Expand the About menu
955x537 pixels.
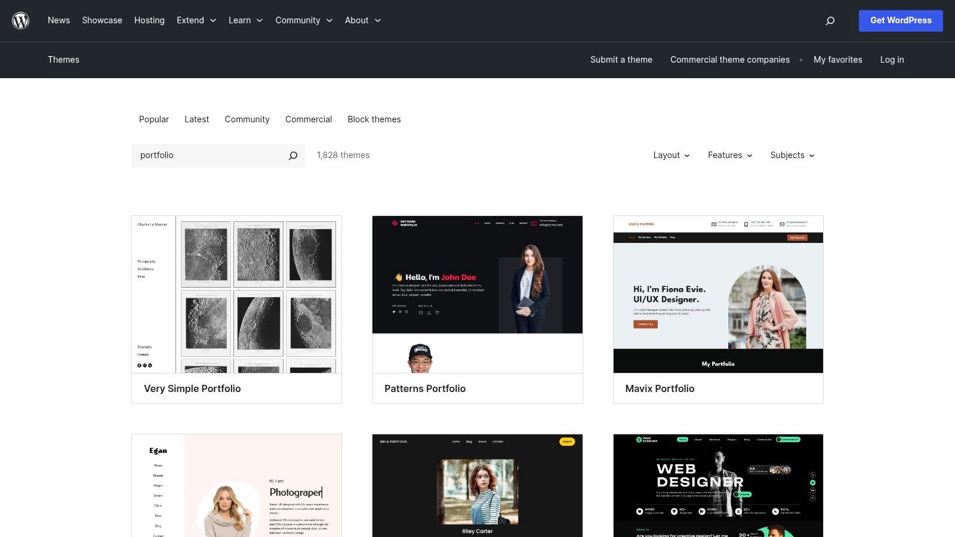pyautogui.click(x=362, y=20)
